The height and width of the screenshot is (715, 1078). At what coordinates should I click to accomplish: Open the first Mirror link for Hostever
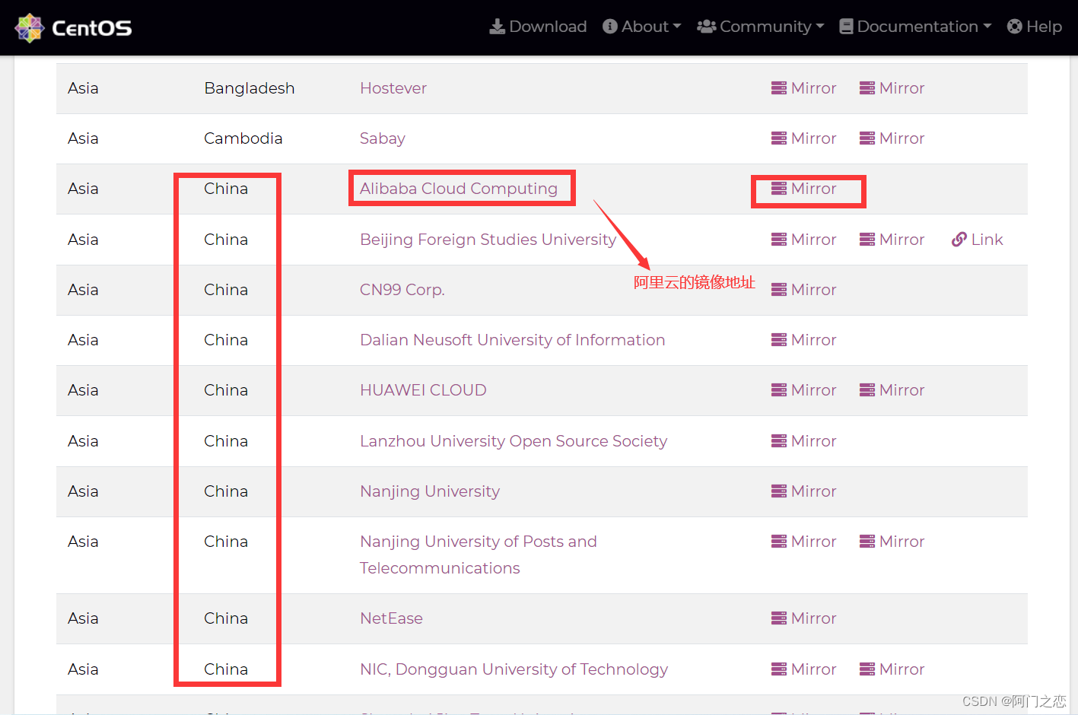pyautogui.click(x=803, y=88)
